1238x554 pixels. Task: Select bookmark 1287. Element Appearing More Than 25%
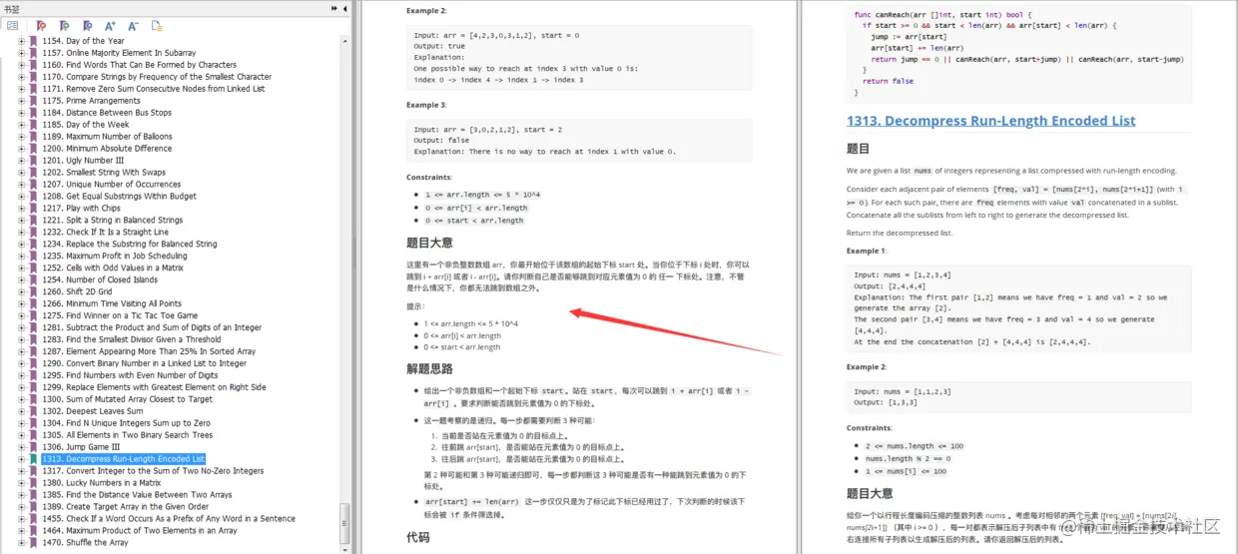coord(149,351)
